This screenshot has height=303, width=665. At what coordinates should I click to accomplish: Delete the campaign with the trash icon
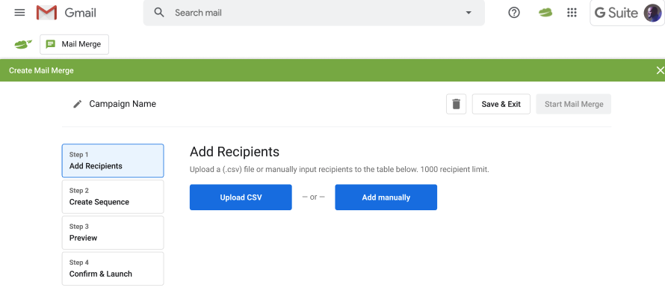[x=456, y=104]
